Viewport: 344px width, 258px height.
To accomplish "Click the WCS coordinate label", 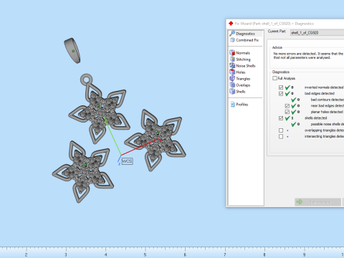I will [x=127, y=161].
